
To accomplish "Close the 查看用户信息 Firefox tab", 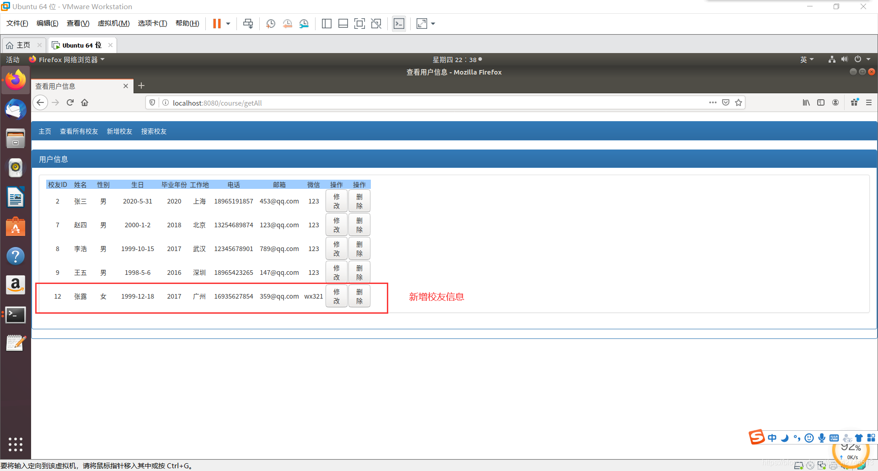I will tap(126, 86).
